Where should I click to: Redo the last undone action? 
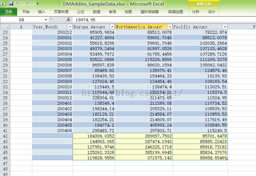click(27, 3)
